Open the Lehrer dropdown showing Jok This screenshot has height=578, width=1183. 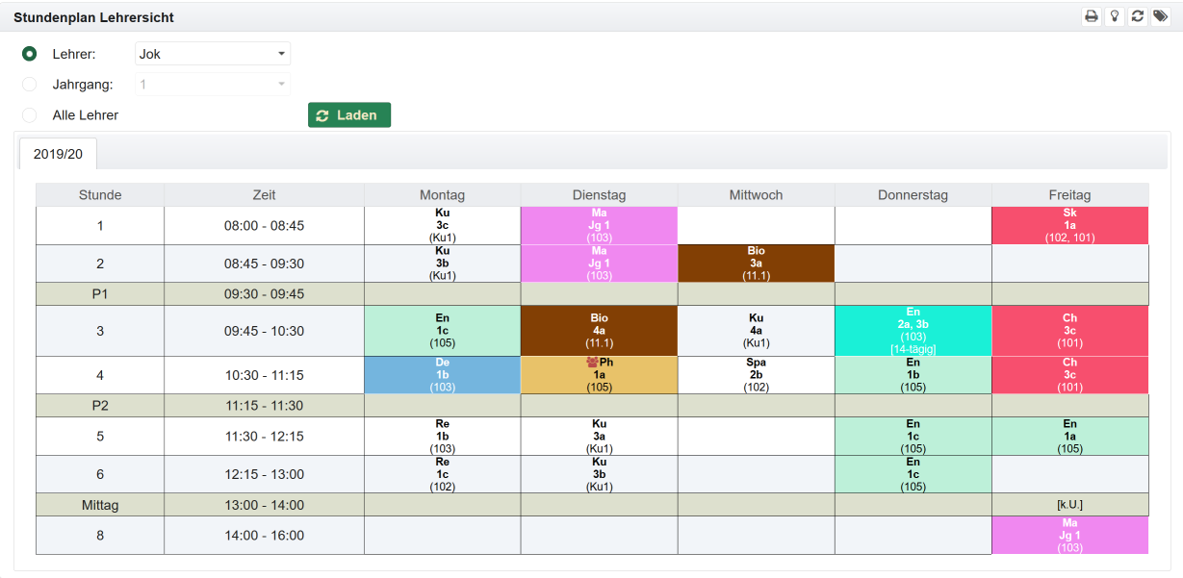(x=213, y=54)
